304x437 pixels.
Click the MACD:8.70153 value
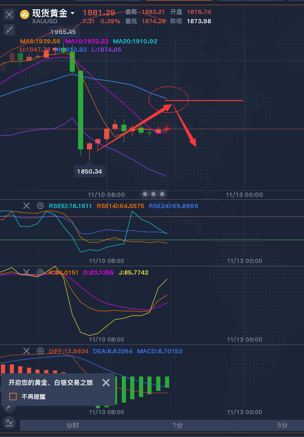(160, 351)
